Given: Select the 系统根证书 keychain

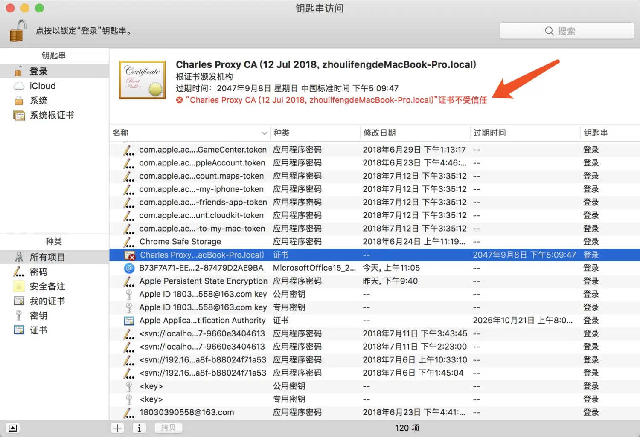Looking at the screenshot, I should coord(55,115).
